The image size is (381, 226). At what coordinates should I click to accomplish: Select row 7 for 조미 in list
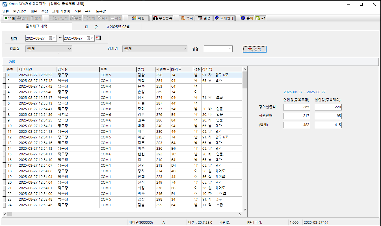pos(141,109)
